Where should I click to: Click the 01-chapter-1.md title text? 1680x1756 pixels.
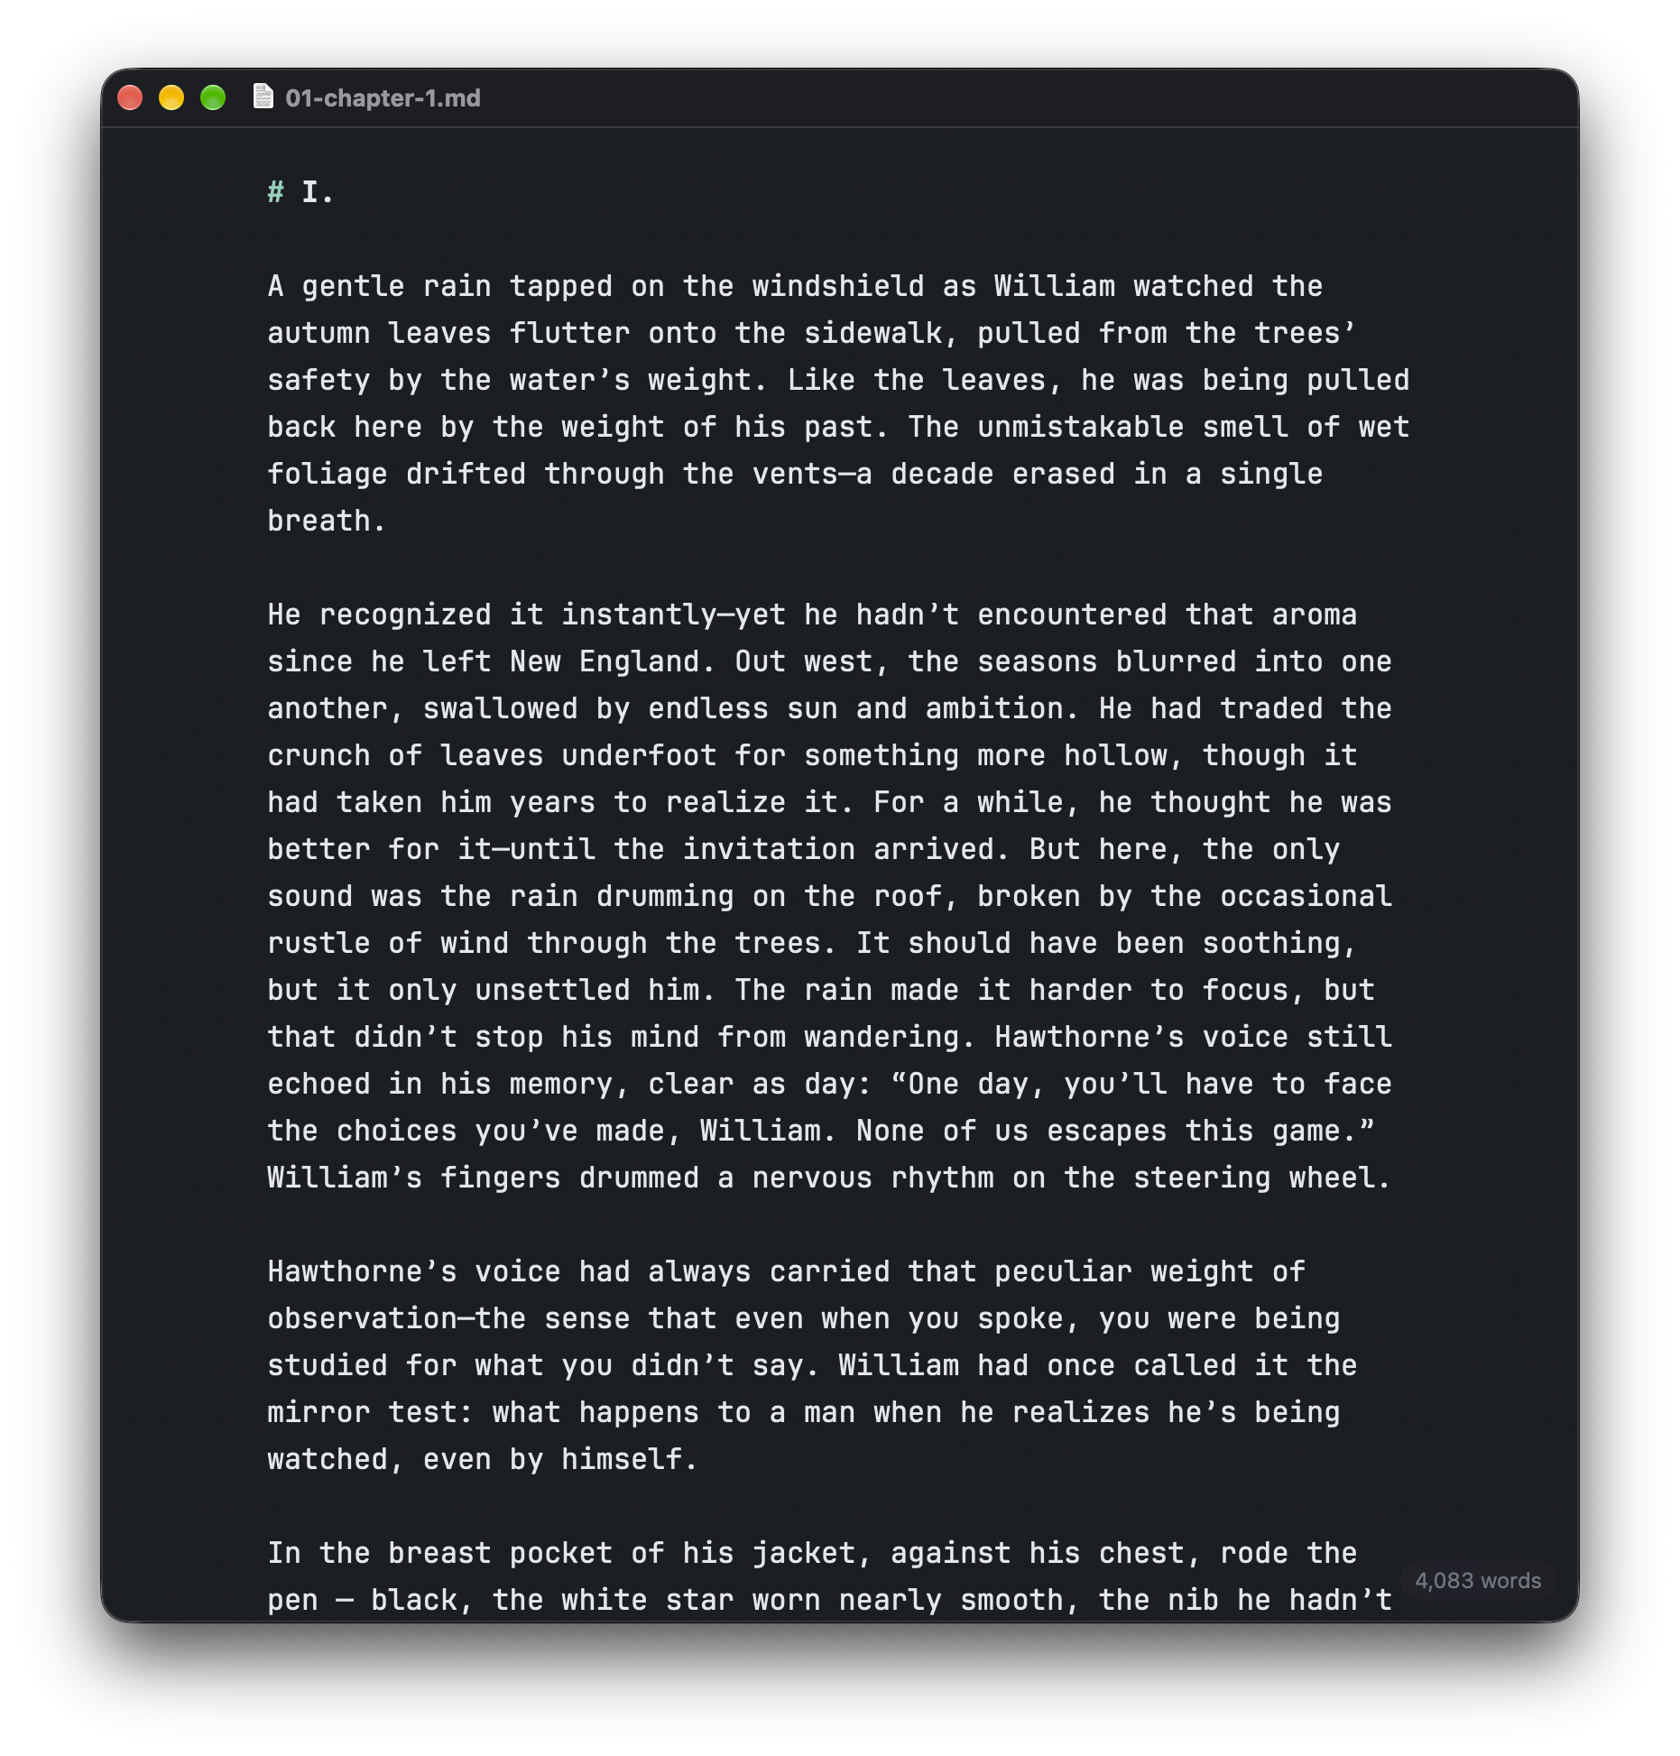(383, 97)
